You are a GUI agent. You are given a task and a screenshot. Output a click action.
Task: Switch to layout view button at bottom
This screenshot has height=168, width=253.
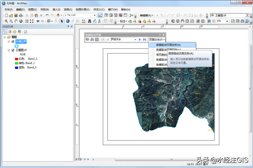80,159
